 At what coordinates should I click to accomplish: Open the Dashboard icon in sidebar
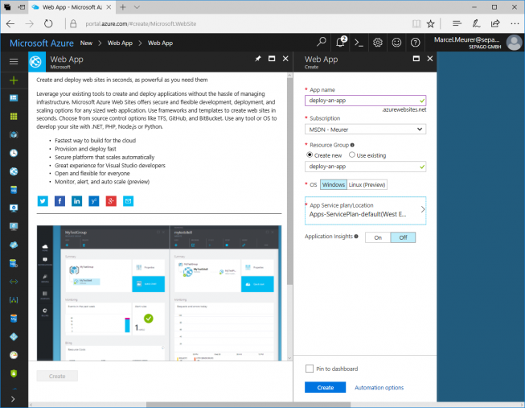(x=14, y=98)
